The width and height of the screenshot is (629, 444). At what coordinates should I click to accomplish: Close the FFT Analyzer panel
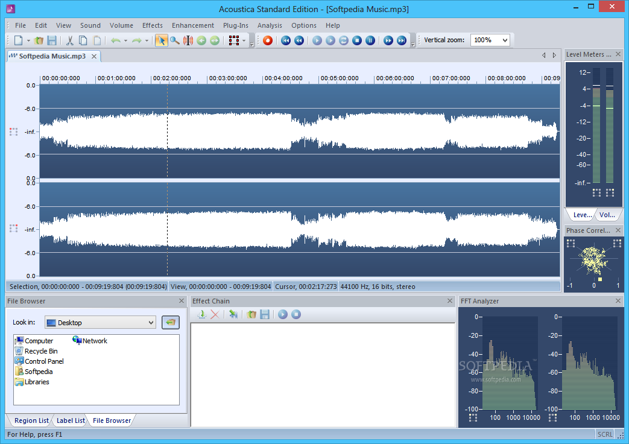pos(618,300)
